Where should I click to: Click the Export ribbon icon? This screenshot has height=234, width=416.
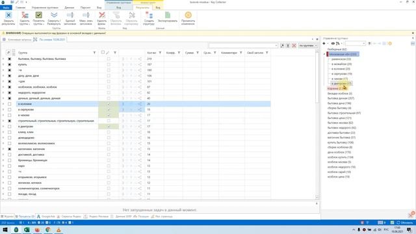point(168,16)
